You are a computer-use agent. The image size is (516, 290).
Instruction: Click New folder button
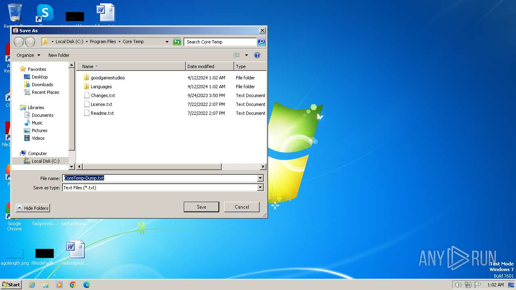(59, 55)
